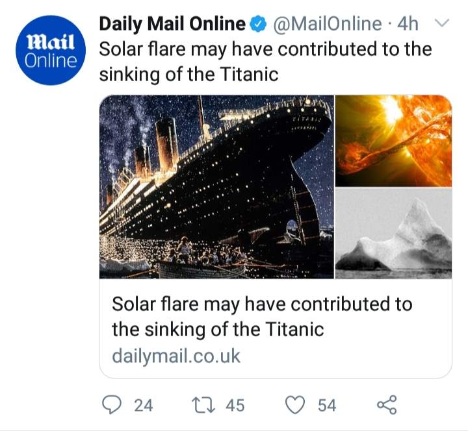Click the retweet count 45

[235, 406]
